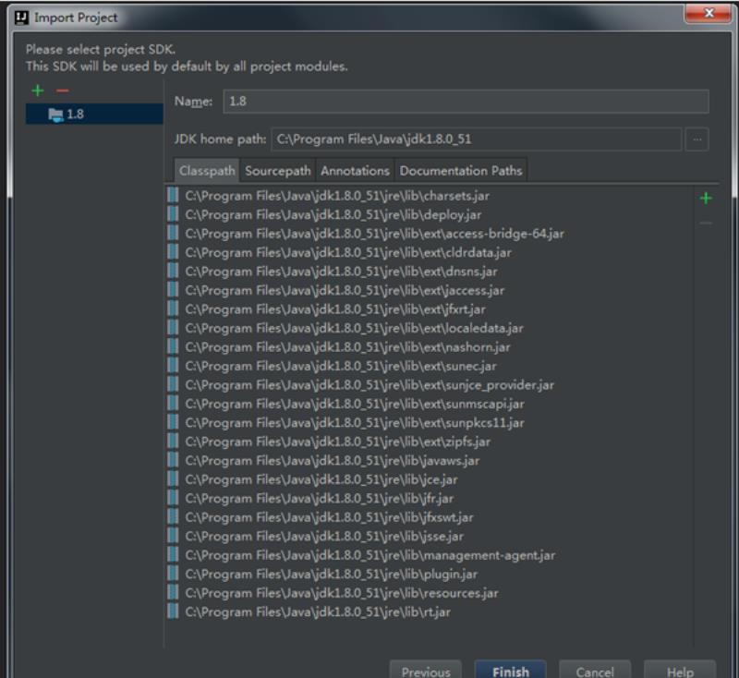The height and width of the screenshot is (678, 739).
Task: Select the jce.jar entry
Action: tap(321, 479)
